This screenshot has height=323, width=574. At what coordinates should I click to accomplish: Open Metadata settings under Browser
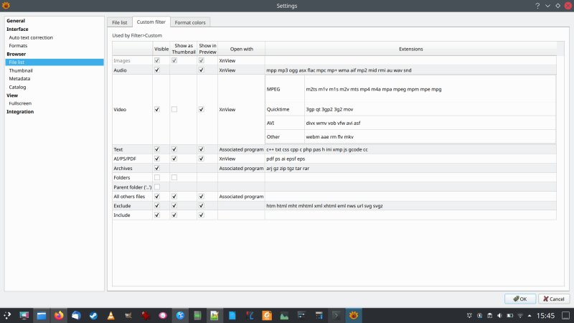click(x=19, y=78)
